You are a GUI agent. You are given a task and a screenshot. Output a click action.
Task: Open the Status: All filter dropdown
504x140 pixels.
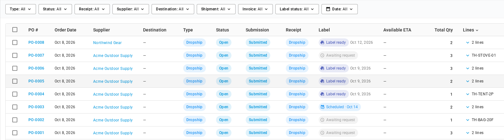point(55,9)
